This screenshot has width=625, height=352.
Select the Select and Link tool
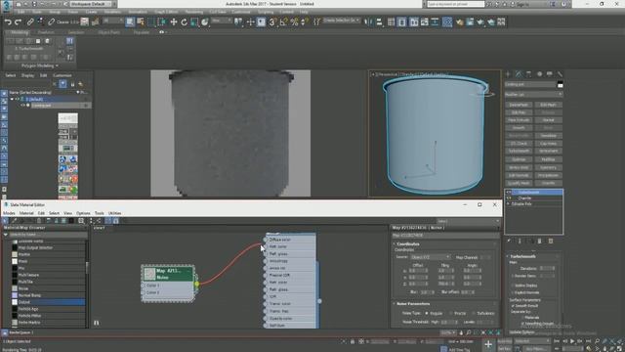(x=30, y=22)
